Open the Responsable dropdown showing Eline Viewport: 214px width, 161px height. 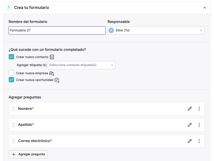(x=156, y=30)
